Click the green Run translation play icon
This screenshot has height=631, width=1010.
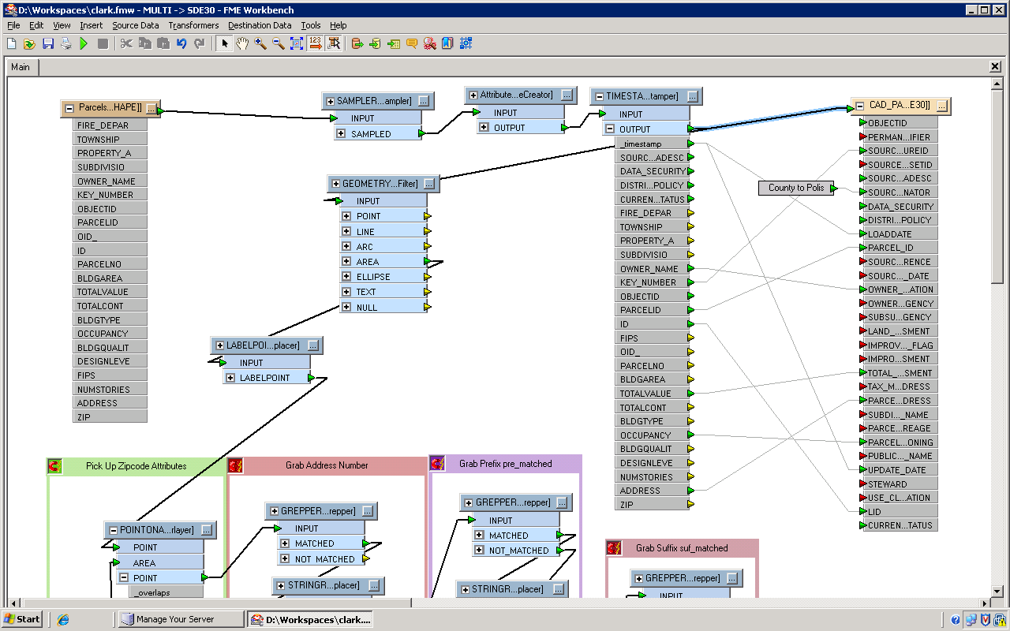point(84,44)
